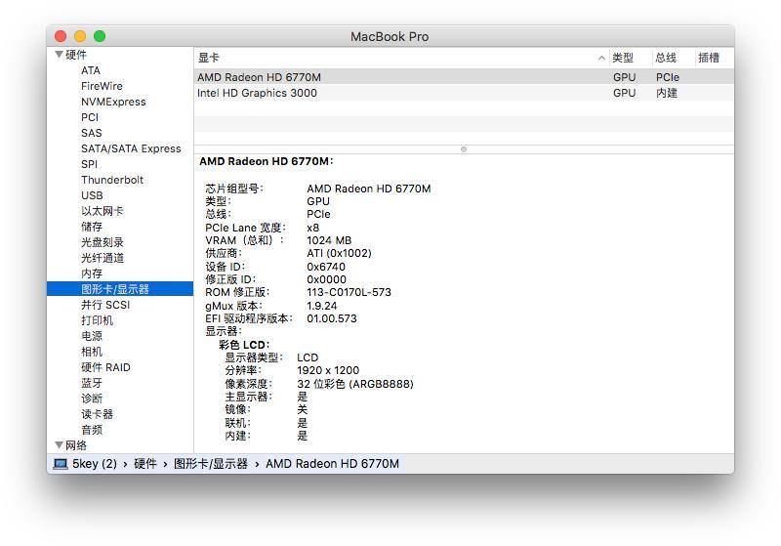Select 光盘刻录 in the sidebar
Viewport: 781px width, 546px height.
coord(103,242)
